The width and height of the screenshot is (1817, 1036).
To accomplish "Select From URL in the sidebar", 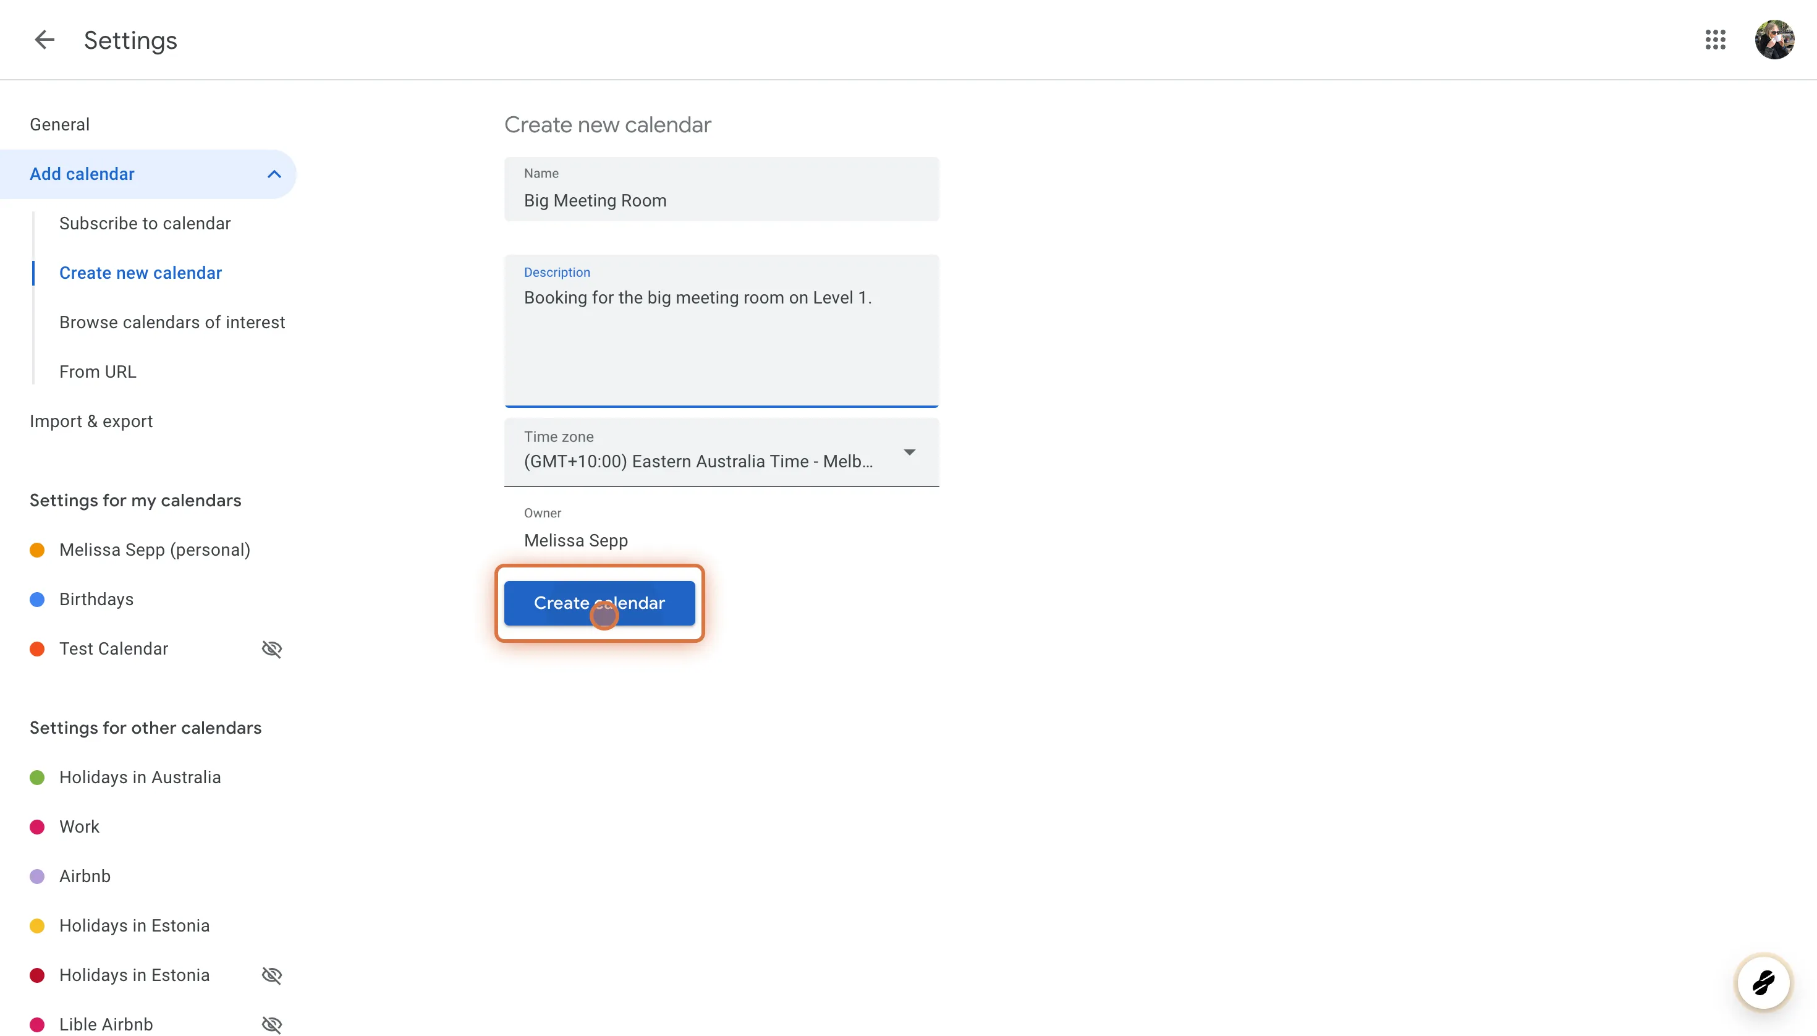I will pos(98,371).
